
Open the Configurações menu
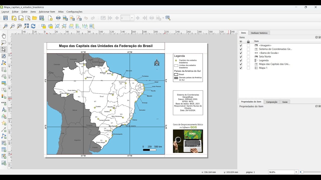(x=74, y=12)
